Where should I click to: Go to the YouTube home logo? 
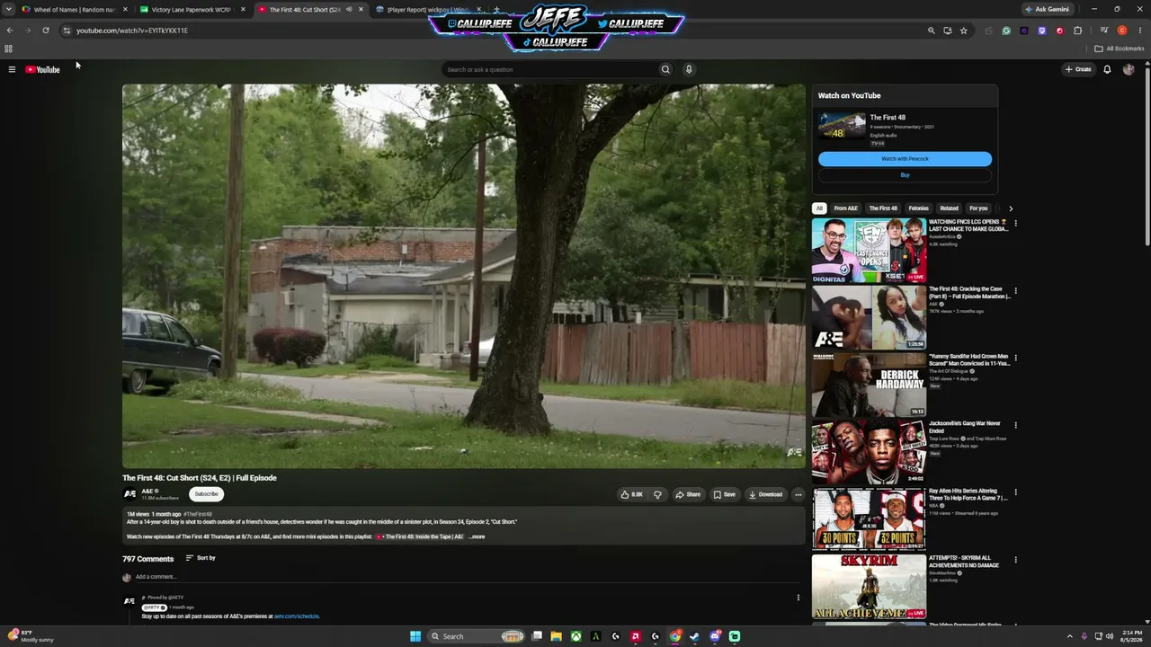point(42,69)
